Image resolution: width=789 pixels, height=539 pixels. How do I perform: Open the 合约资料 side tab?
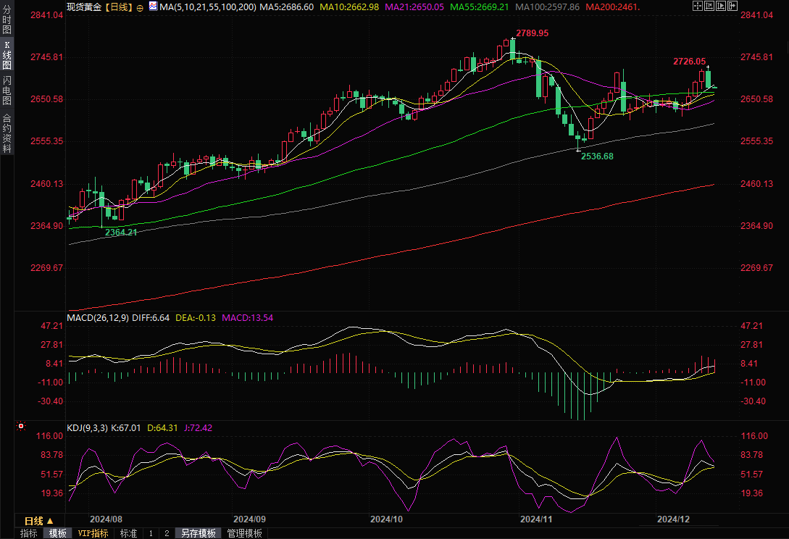(x=7, y=133)
